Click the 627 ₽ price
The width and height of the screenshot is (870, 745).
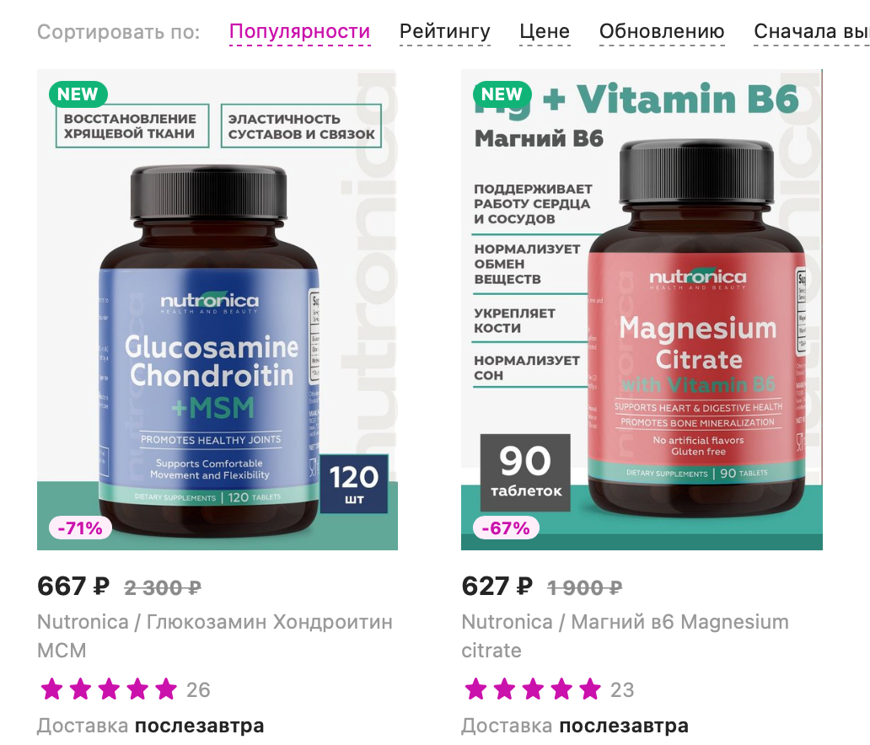[497, 587]
